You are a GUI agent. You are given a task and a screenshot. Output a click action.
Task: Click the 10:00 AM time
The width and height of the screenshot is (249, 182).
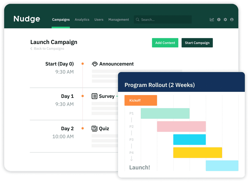point(63,137)
